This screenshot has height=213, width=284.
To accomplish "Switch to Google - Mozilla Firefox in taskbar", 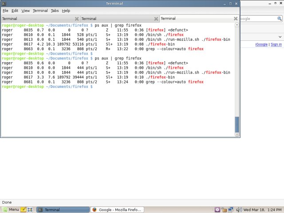I will pos(117,209).
